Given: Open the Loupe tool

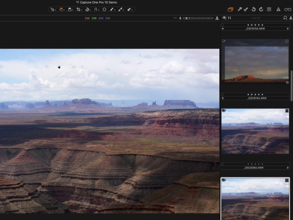Looking at the screenshot, I should coord(70,10).
